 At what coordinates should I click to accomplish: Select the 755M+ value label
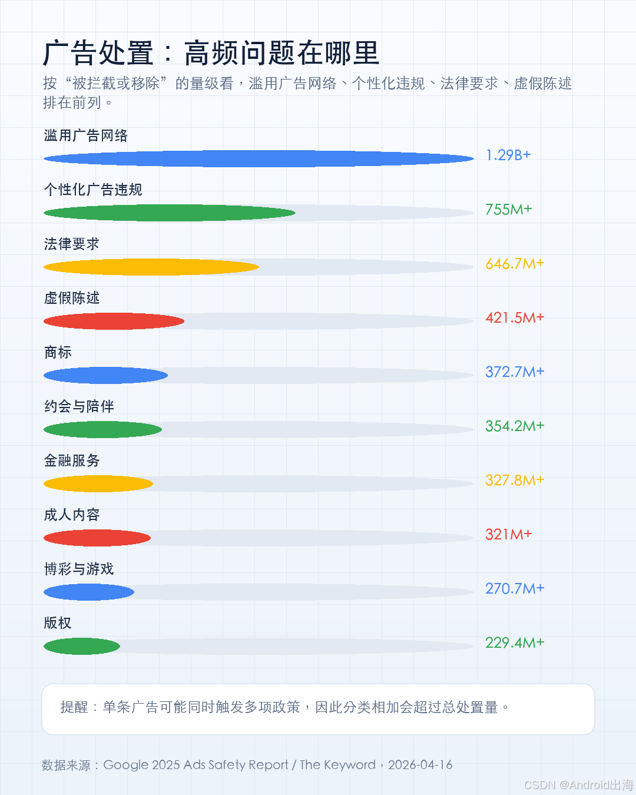509,209
